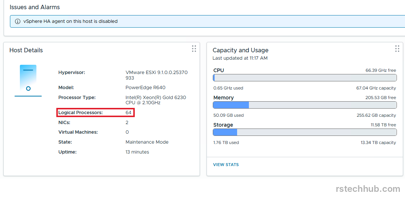
Task: Click the State label
Action: pyautogui.click(x=65, y=142)
